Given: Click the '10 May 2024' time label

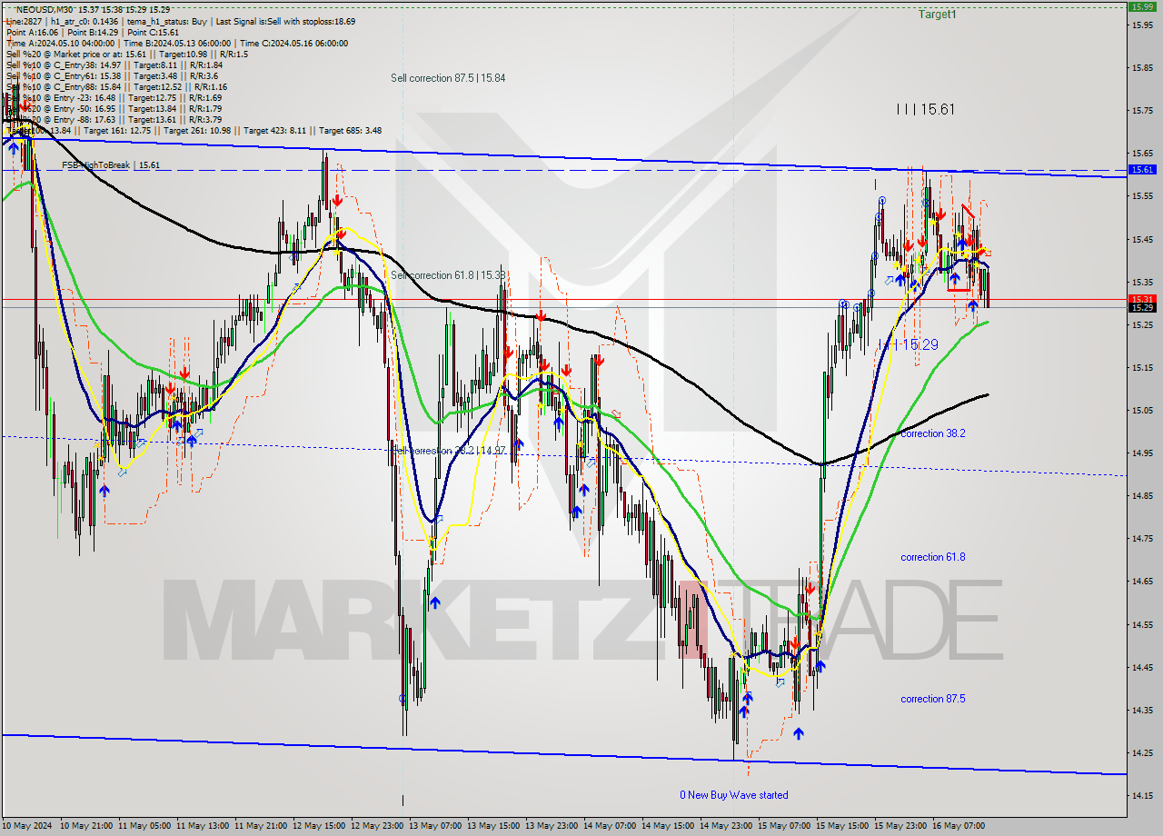Looking at the screenshot, I should click(27, 826).
